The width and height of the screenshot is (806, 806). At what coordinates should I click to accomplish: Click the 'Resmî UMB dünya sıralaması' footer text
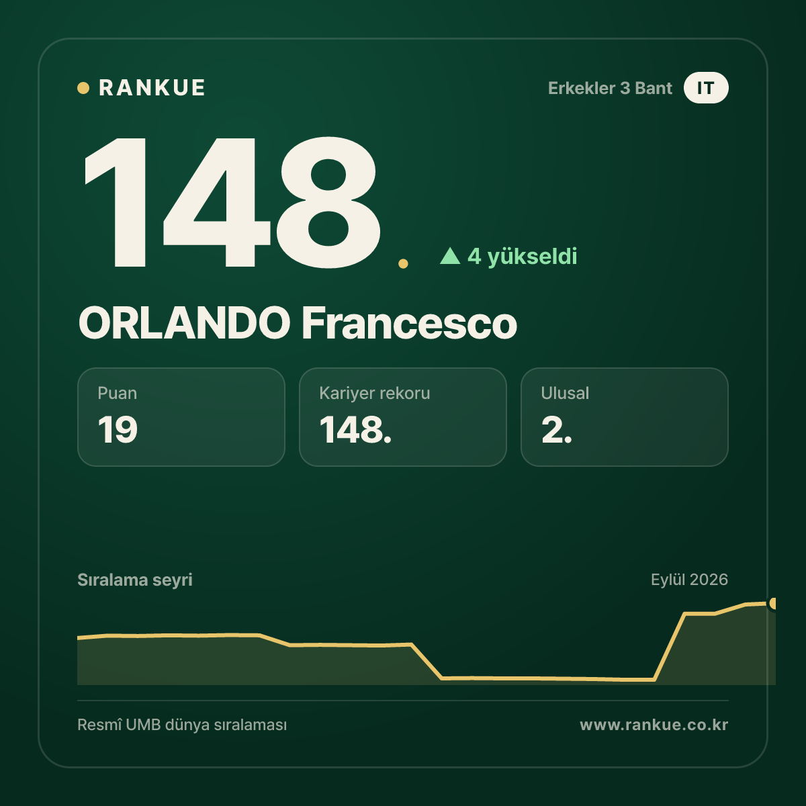(x=182, y=725)
